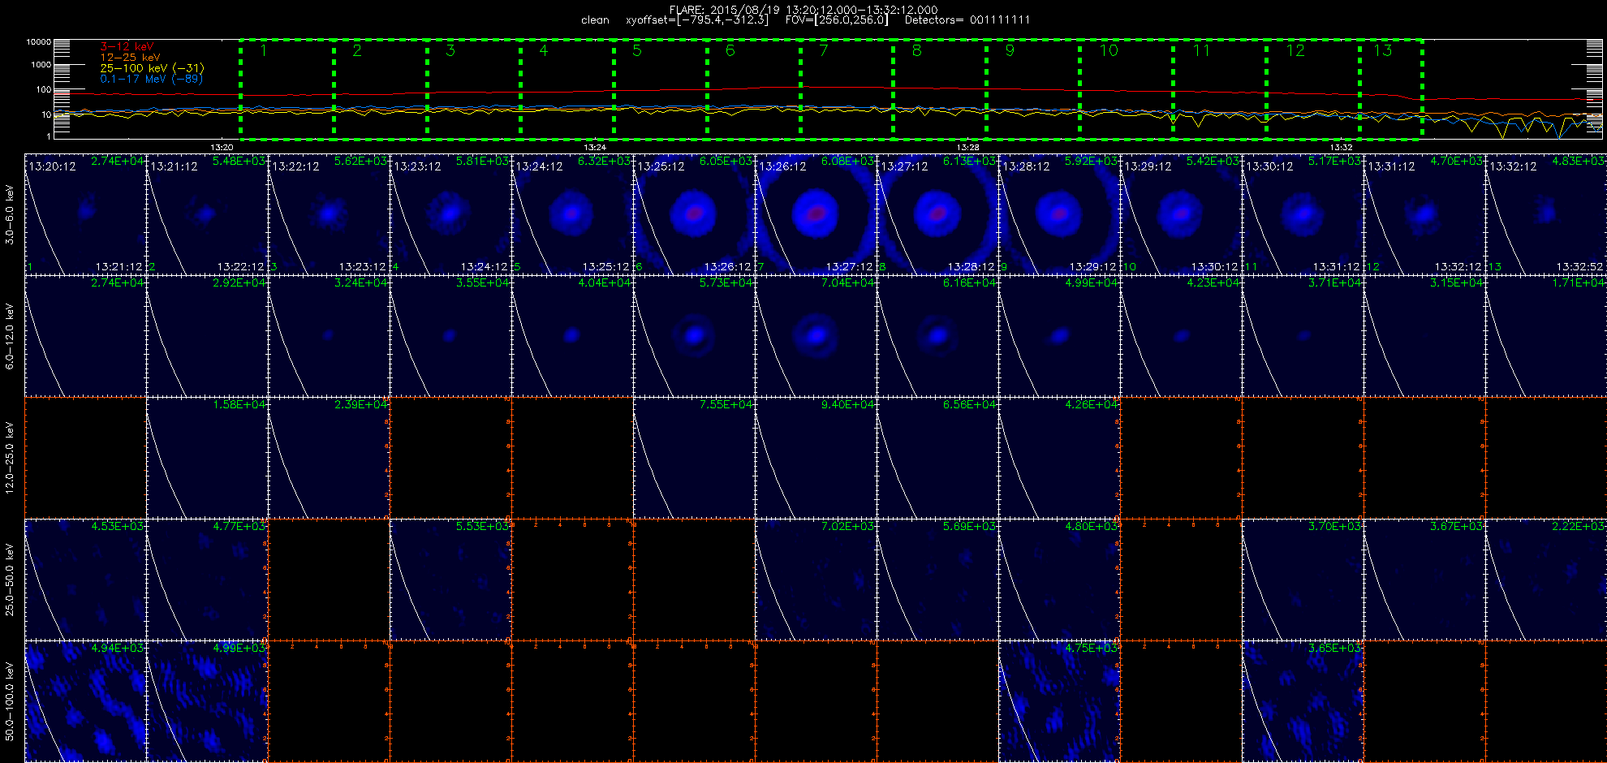Viewport: 1607px width, 763px height.
Task: Click the 5.53E+03 peak value label
Action: [x=483, y=526]
